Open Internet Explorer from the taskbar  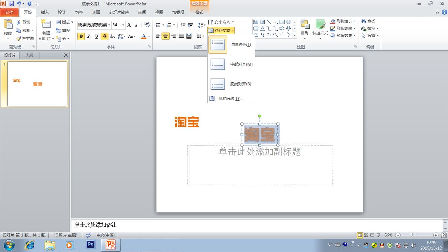pyautogui.click(x=30, y=245)
